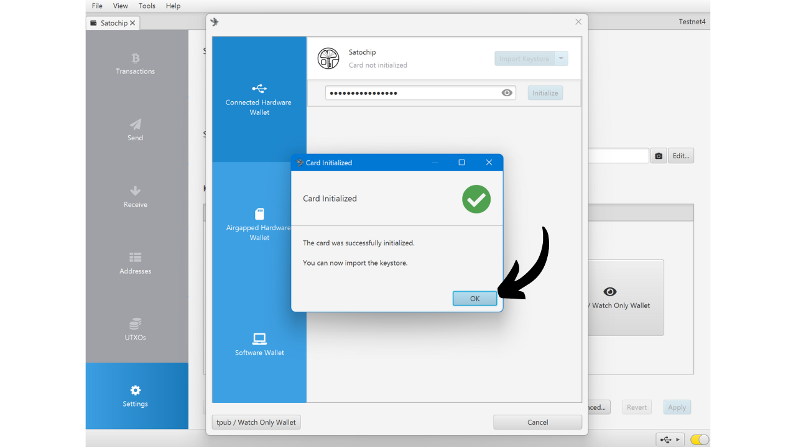The image size is (796, 447).
Task: Open the Help menu
Action: point(173,6)
